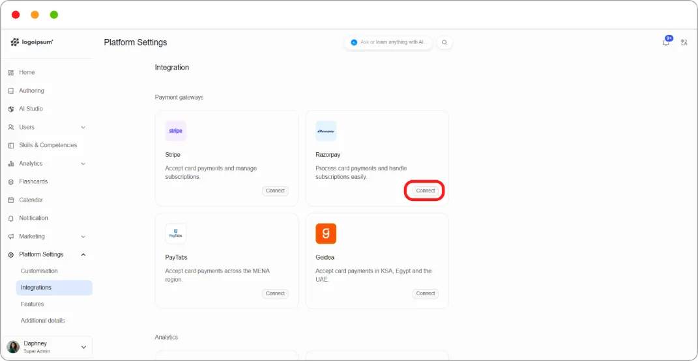Viewport: 698px width, 361px height.
Task: Click the PayTabs card title
Action: tap(176, 257)
